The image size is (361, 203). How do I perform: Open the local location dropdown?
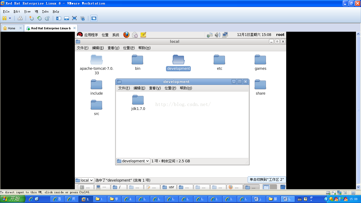85,180
